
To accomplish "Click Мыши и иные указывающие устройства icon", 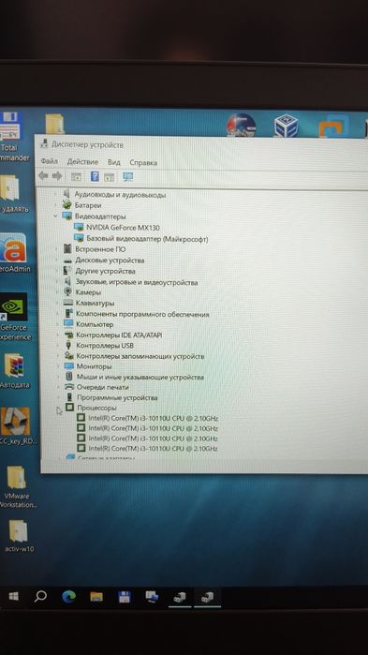I will coord(69,377).
